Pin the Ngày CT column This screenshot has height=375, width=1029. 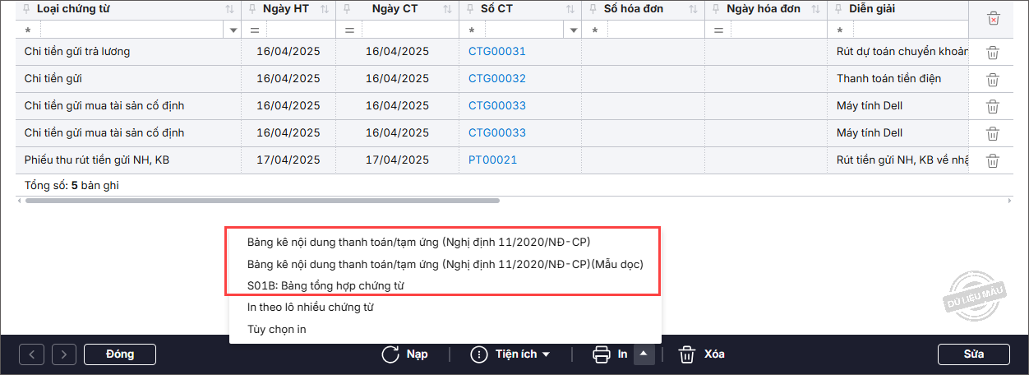tap(348, 9)
